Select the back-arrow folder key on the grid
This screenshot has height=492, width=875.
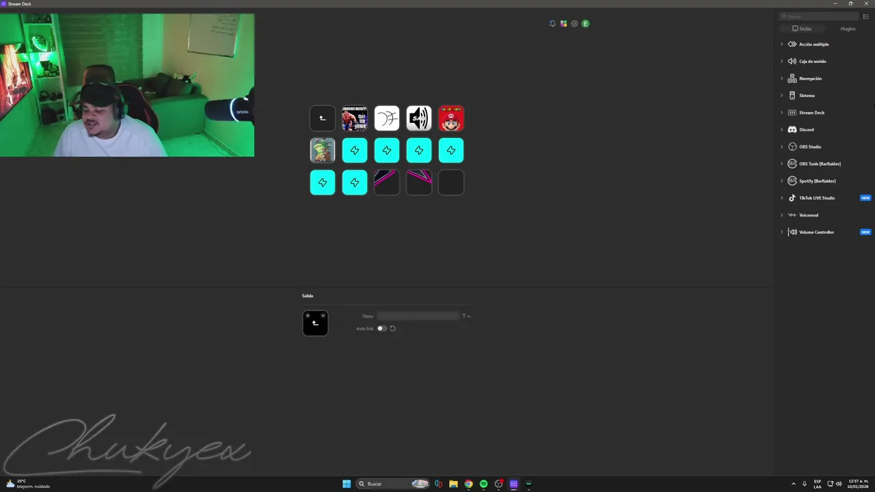323,118
